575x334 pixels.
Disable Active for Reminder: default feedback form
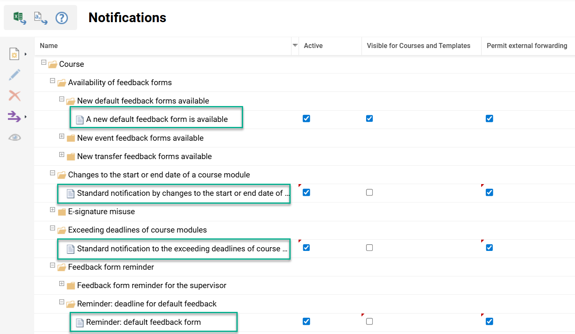click(x=306, y=321)
